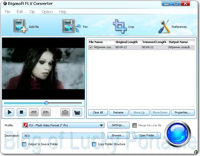Open the snapshot folder icon

click(77, 112)
